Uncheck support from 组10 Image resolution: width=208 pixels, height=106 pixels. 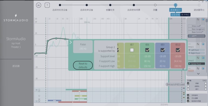click(x=178, y=50)
